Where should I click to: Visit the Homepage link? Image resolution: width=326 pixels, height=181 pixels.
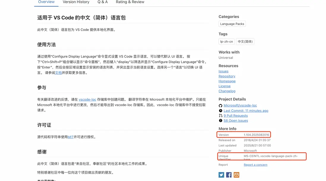(x=227, y=81)
